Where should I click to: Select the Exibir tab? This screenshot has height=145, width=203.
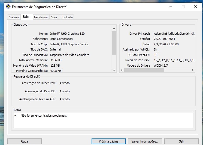[26, 17]
